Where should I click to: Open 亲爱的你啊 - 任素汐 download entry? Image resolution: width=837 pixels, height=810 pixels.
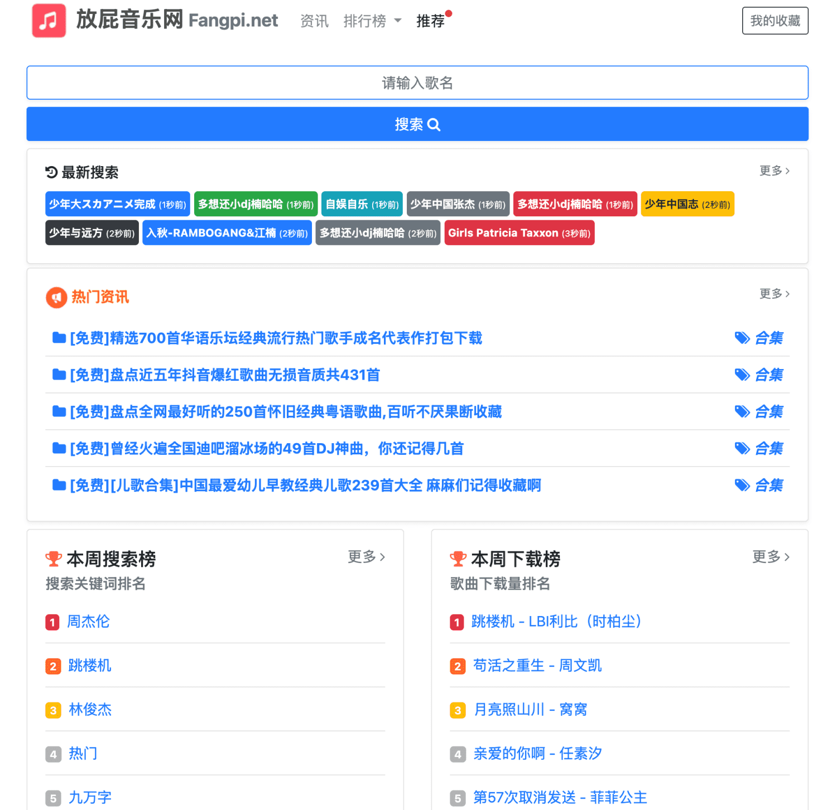coord(537,754)
